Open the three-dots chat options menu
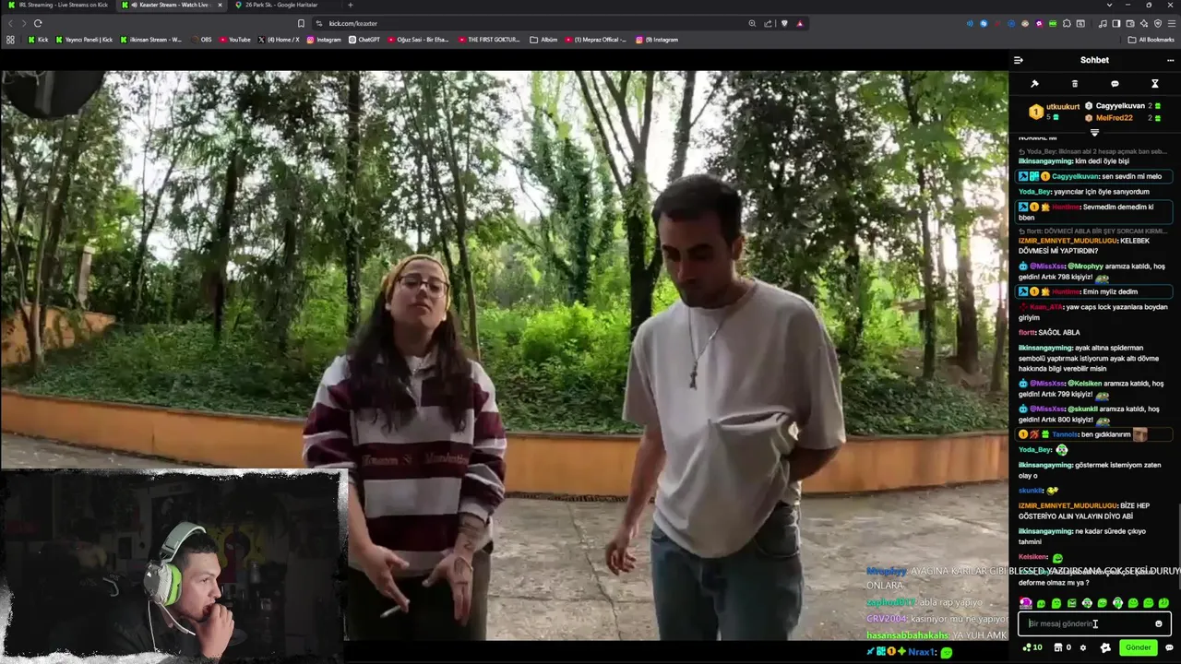The image size is (1181, 664). pos(1170,60)
